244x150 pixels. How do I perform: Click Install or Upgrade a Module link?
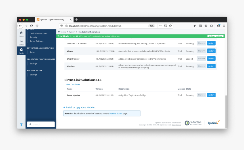point(81,107)
